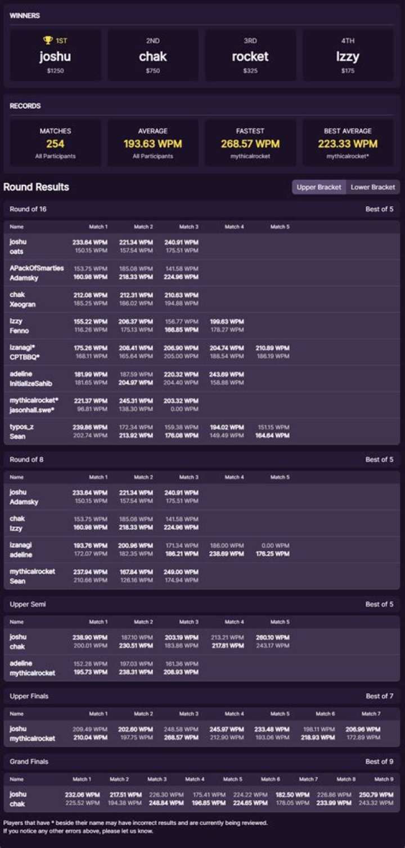The height and width of the screenshot is (848, 405).
Task: Select player Xeogran in the results table
Action: (x=22, y=304)
